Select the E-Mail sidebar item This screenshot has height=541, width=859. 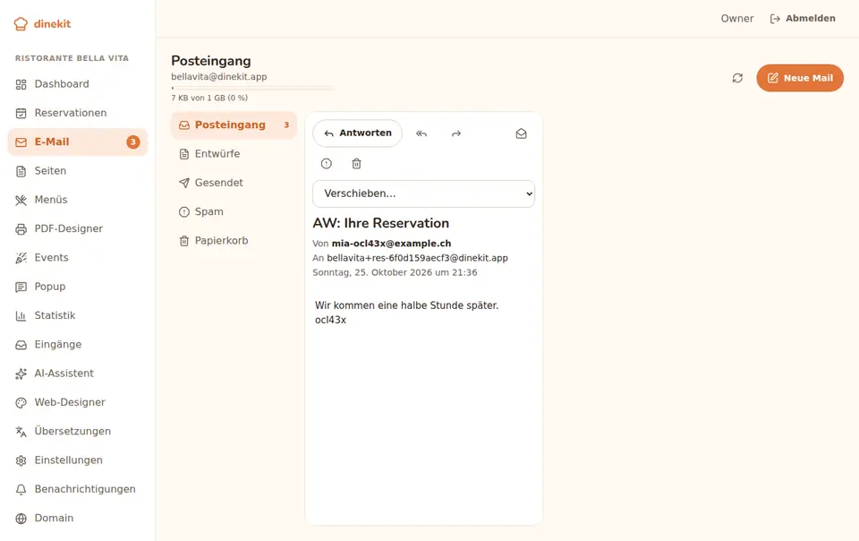tap(78, 142)
